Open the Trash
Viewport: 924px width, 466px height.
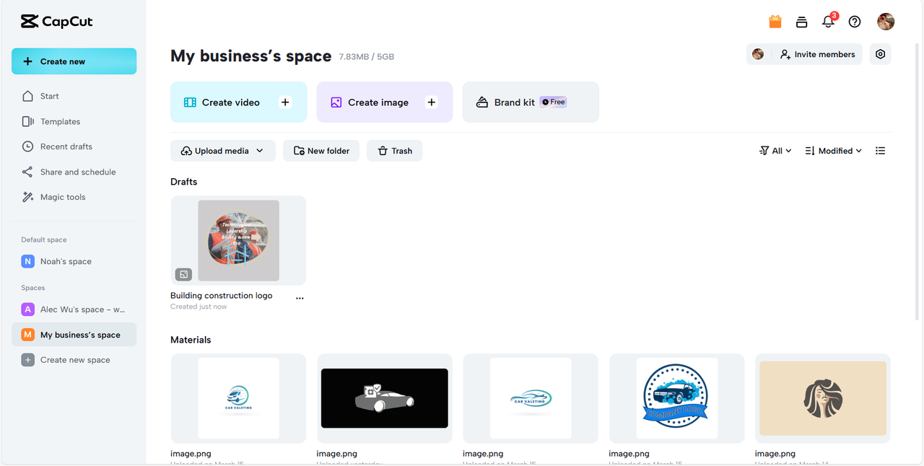[395, 151]
